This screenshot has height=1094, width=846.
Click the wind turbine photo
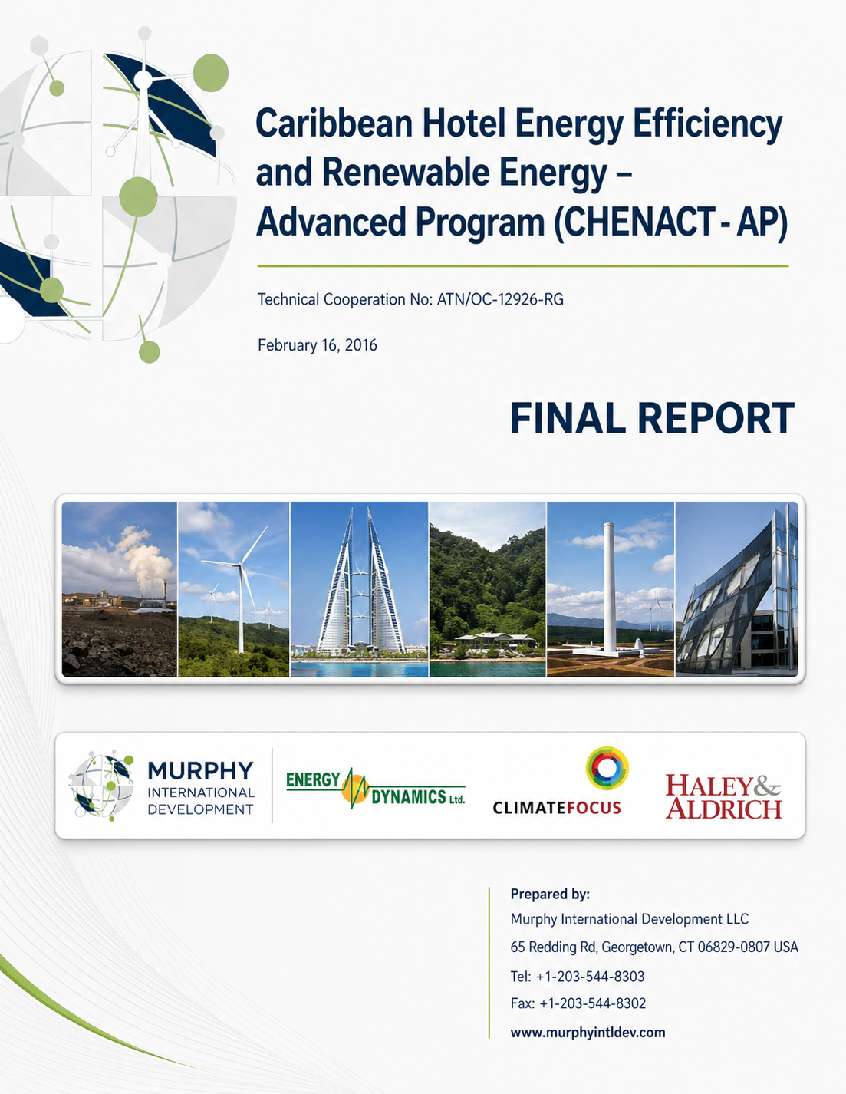click(x=234, y=589)
